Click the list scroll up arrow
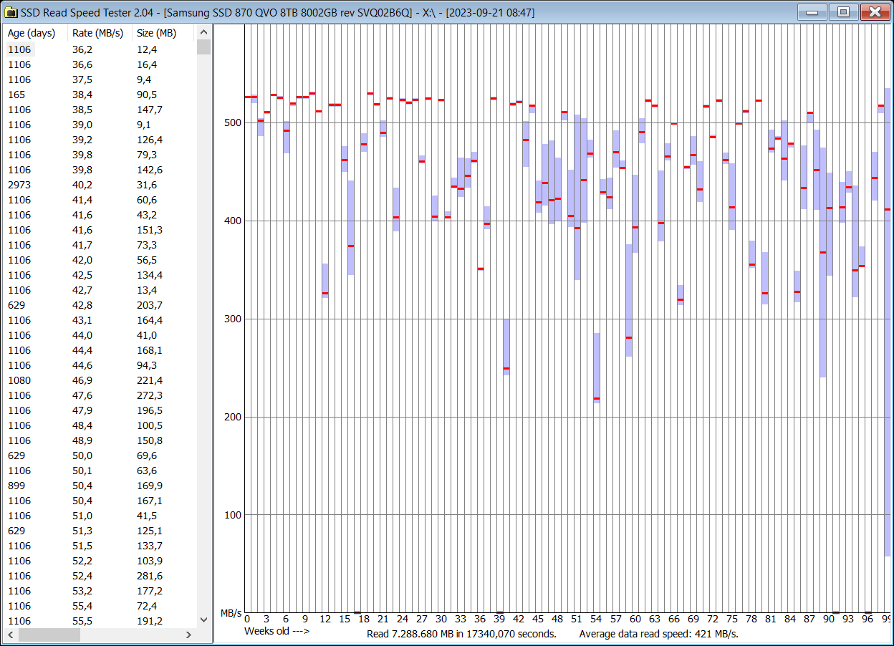The width and height of the screenshot is (894, 646). point(204,32)
